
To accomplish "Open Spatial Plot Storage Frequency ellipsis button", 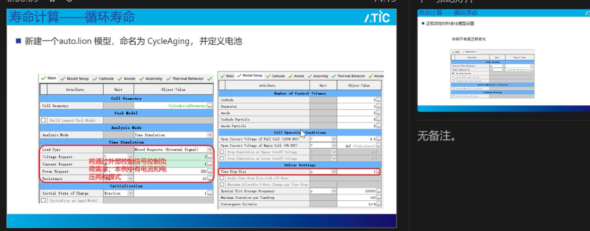I will (x=378, y=191).
